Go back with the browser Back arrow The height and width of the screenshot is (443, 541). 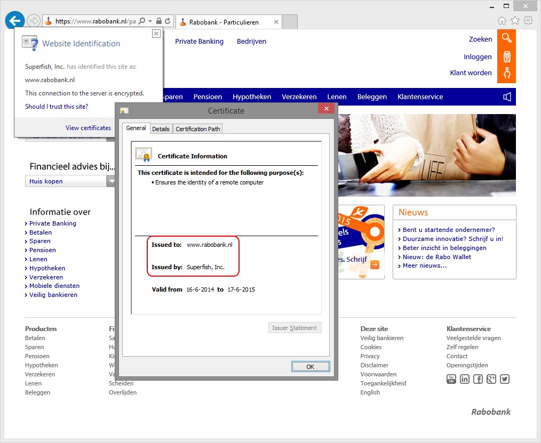coord(15,21)
